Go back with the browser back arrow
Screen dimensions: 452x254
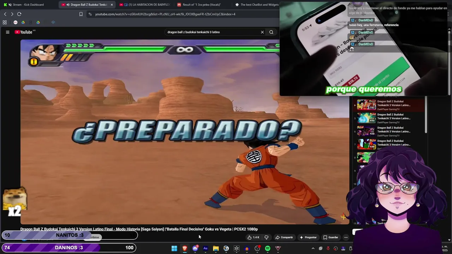tap(5, 14)
